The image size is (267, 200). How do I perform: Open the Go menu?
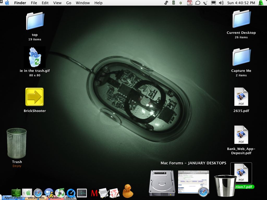[x=69, y=3]
